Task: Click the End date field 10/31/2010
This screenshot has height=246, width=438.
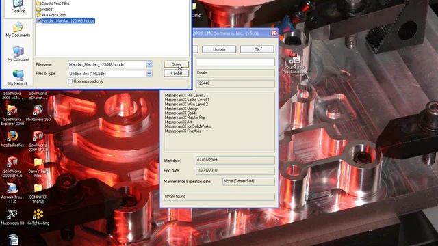Action: click(235, 171)
